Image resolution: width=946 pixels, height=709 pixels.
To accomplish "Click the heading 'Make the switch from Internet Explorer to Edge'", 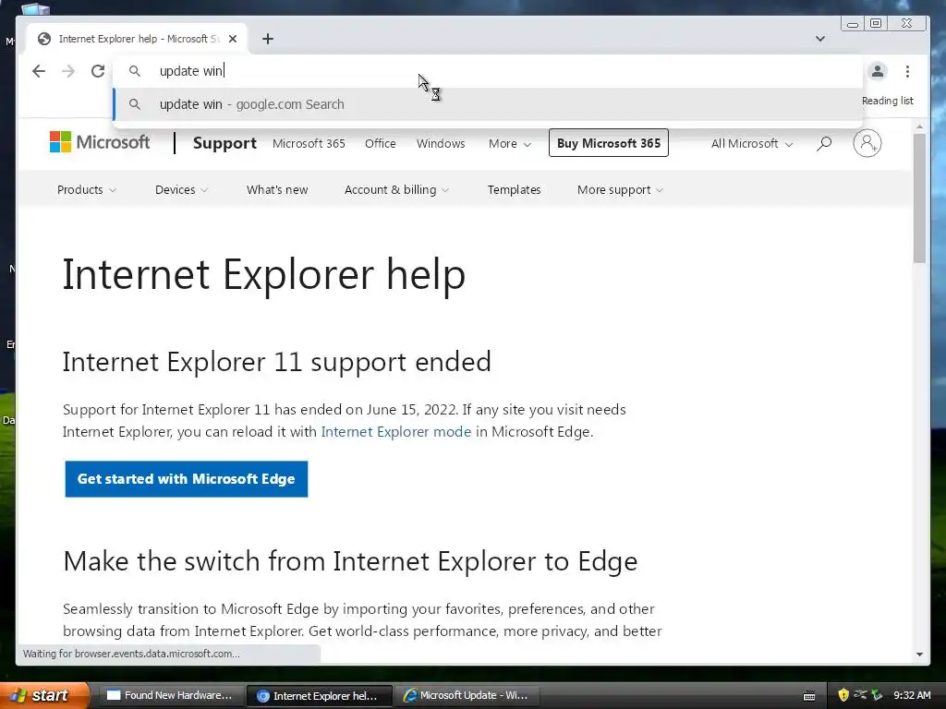I will coord(350,561).
